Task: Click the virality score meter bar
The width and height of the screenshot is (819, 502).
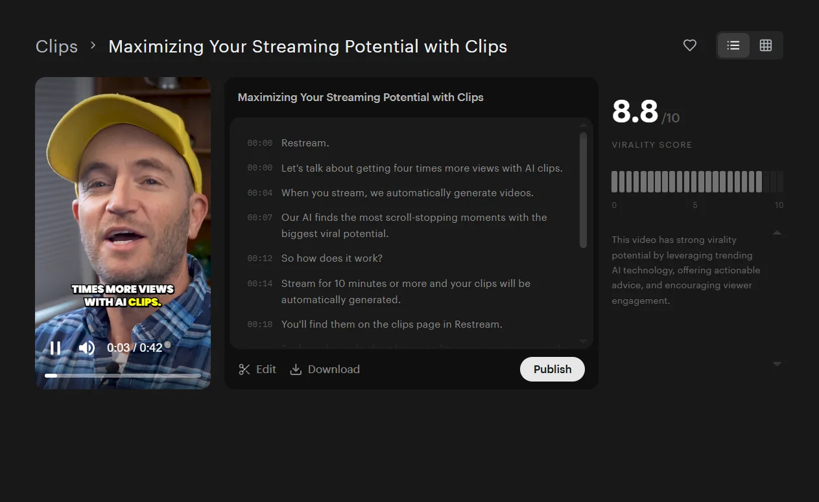Action: (x=697, y=182)
